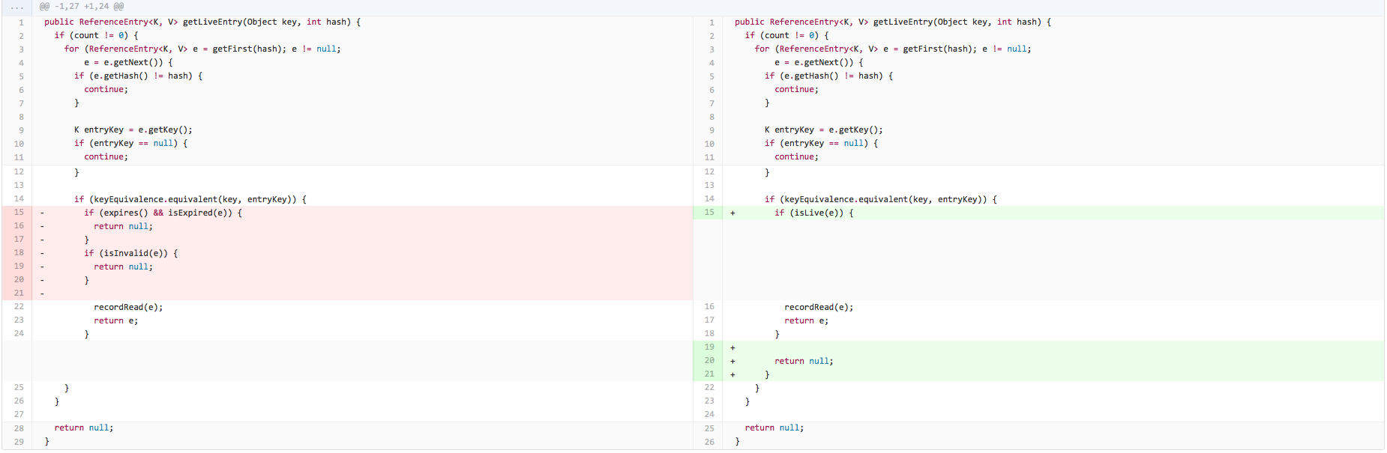Viewport: 1387px width, 453px height.
Task: Click return null on right line 25
Action: pyautogui.click(x=774, y=428)
